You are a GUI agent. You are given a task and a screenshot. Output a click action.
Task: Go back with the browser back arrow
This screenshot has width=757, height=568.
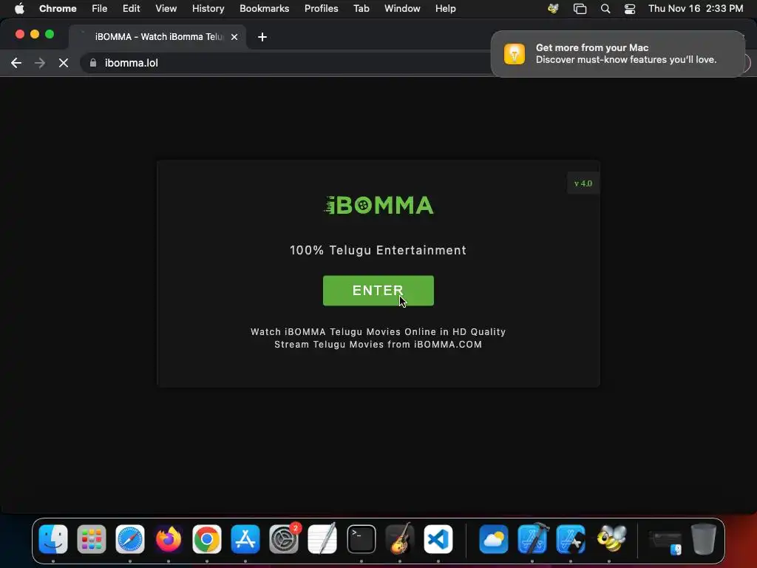click(16, 63)
